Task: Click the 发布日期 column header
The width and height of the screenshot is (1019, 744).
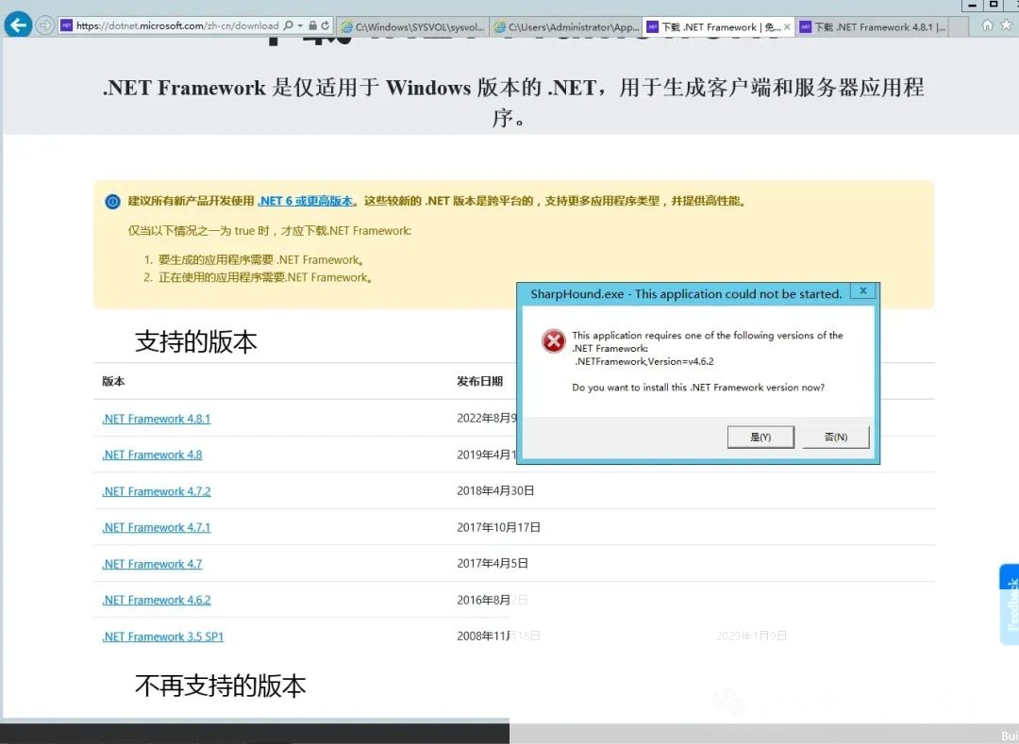Action: (479, 381)
